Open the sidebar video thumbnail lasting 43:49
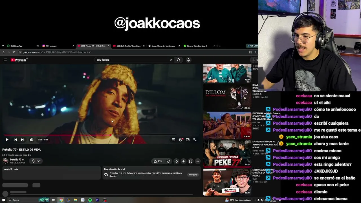This screenshot has width=361, height=203. (227, 73)
